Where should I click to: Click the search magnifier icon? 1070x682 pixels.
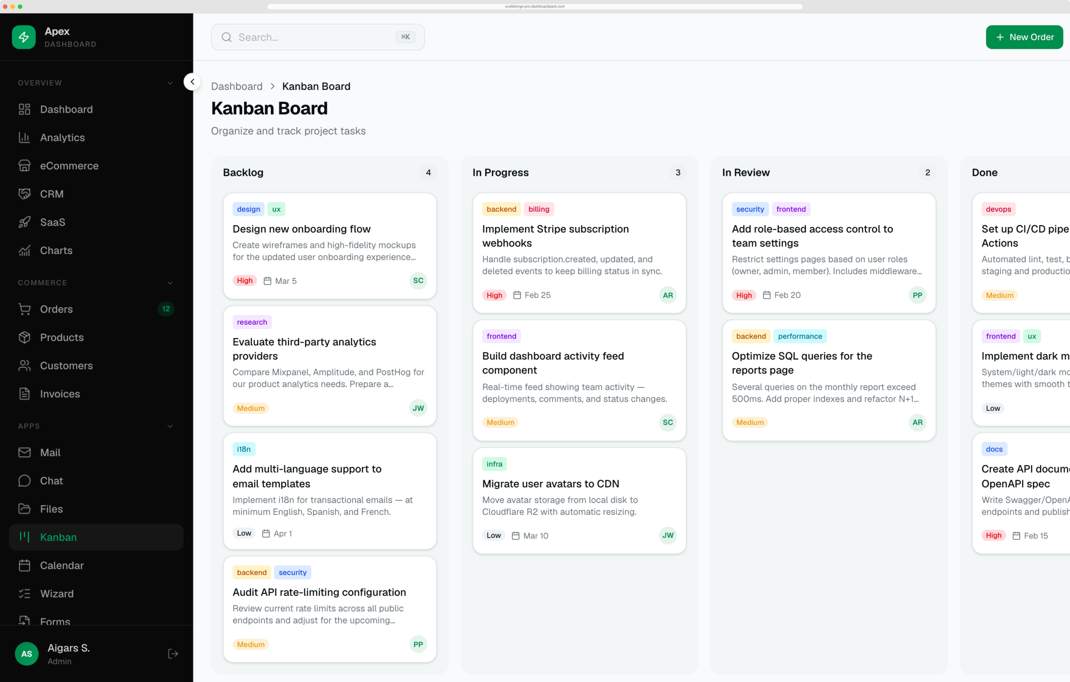click(227, 37)
